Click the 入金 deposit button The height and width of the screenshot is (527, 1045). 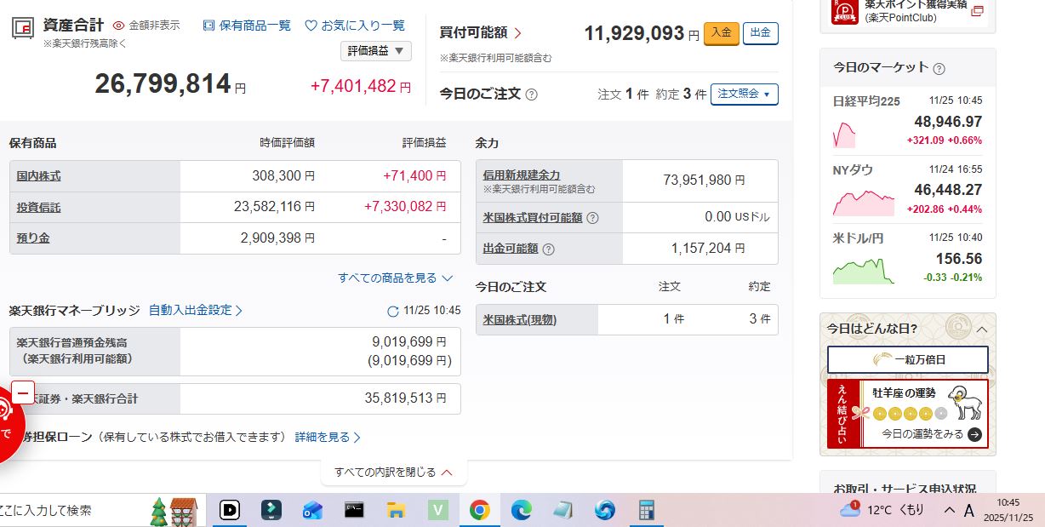[x=721, y=33]
